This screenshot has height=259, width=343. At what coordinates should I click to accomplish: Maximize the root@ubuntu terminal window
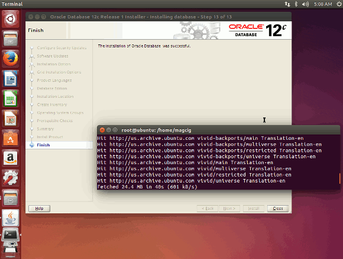point(115,130)
